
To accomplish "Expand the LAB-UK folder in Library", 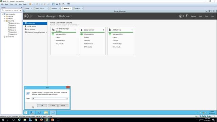I will (x=4, y=16).
